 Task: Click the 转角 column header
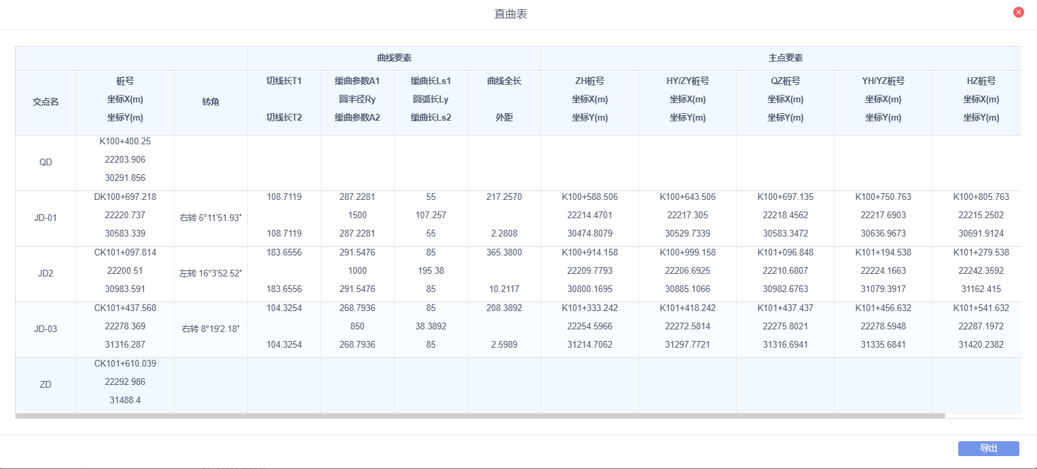(x=211, y=102)
